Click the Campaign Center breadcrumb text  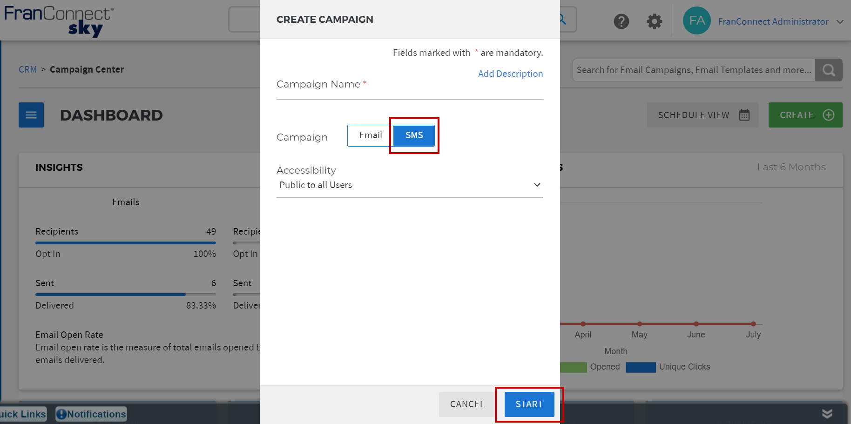tap(87, 69)
